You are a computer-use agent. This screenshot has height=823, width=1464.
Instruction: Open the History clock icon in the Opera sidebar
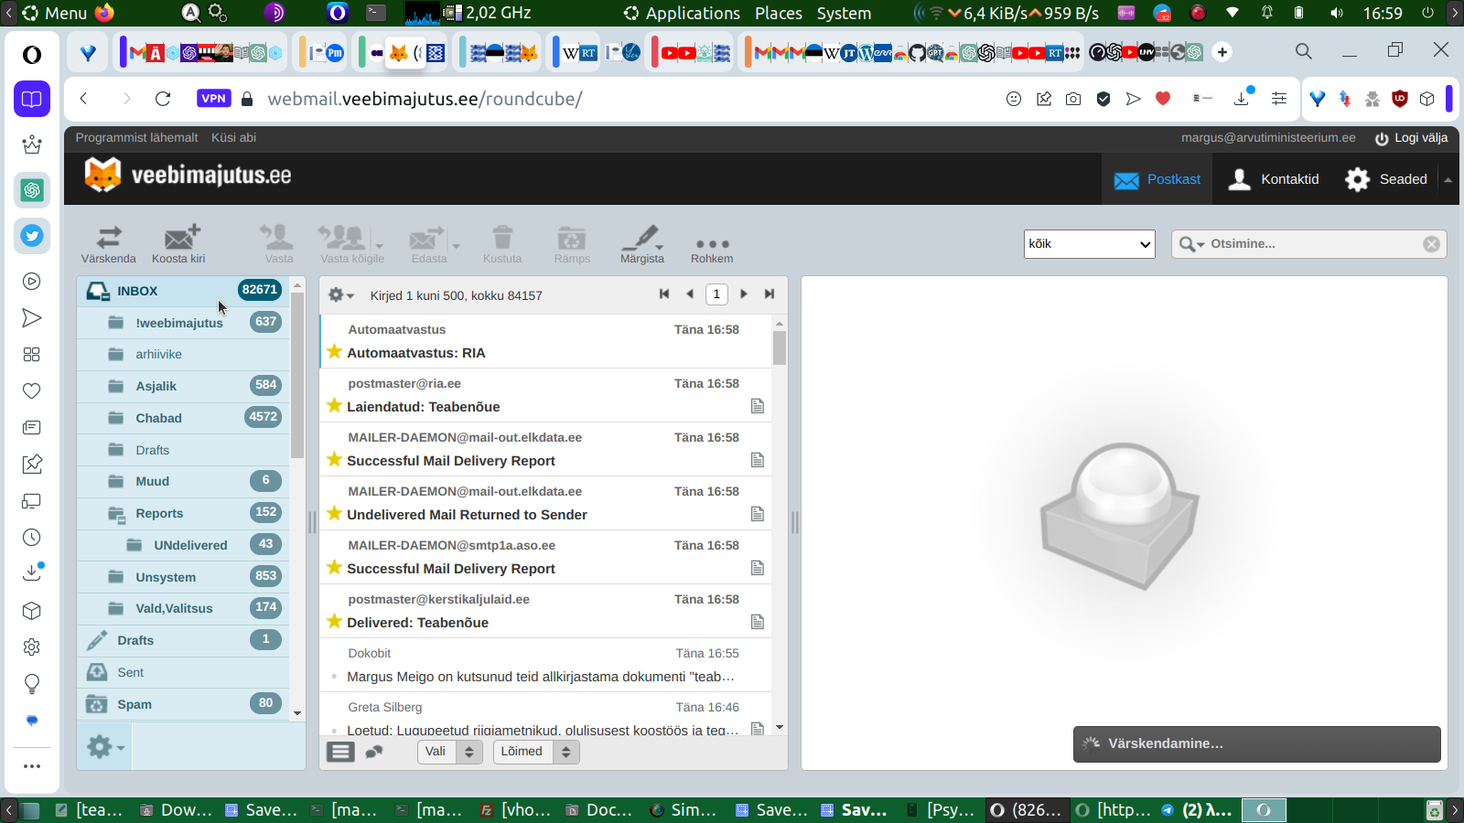coord(32,538)
